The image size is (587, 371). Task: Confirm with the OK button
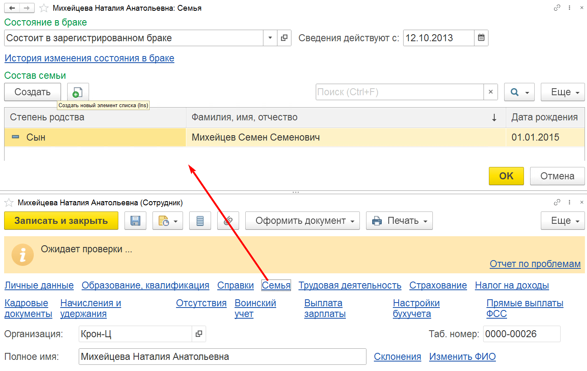pyautogui.click(x=506, y=176)
